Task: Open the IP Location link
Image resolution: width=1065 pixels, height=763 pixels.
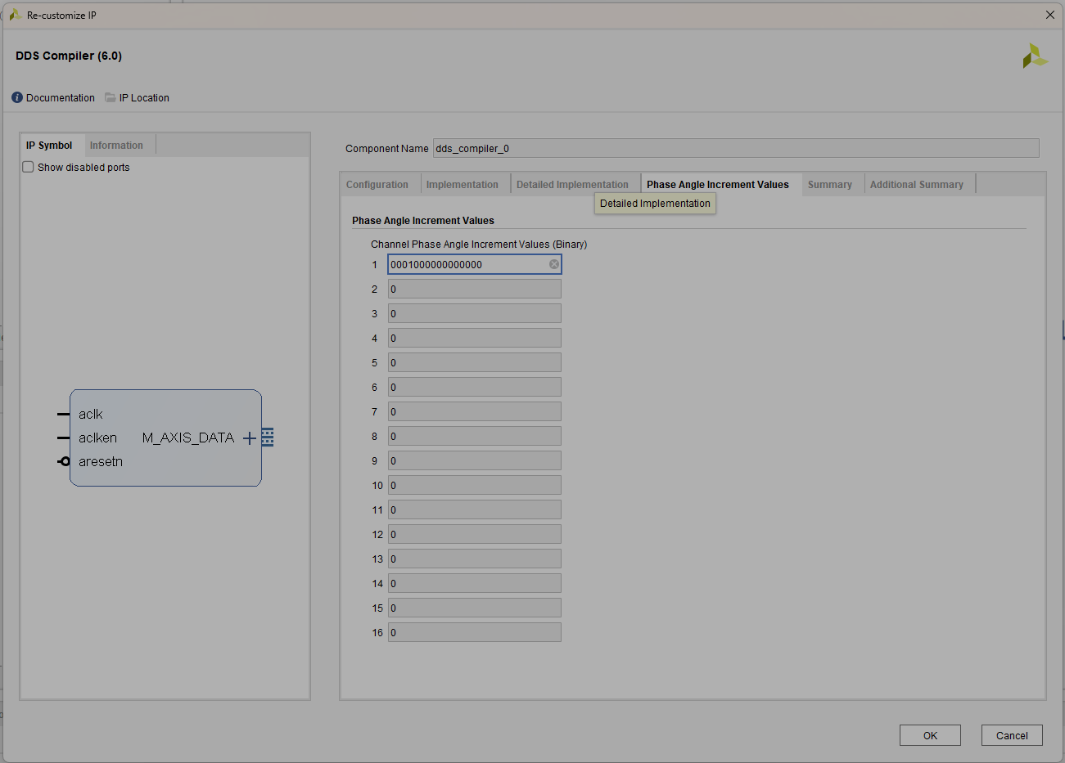Action: (x=144, y=97)
